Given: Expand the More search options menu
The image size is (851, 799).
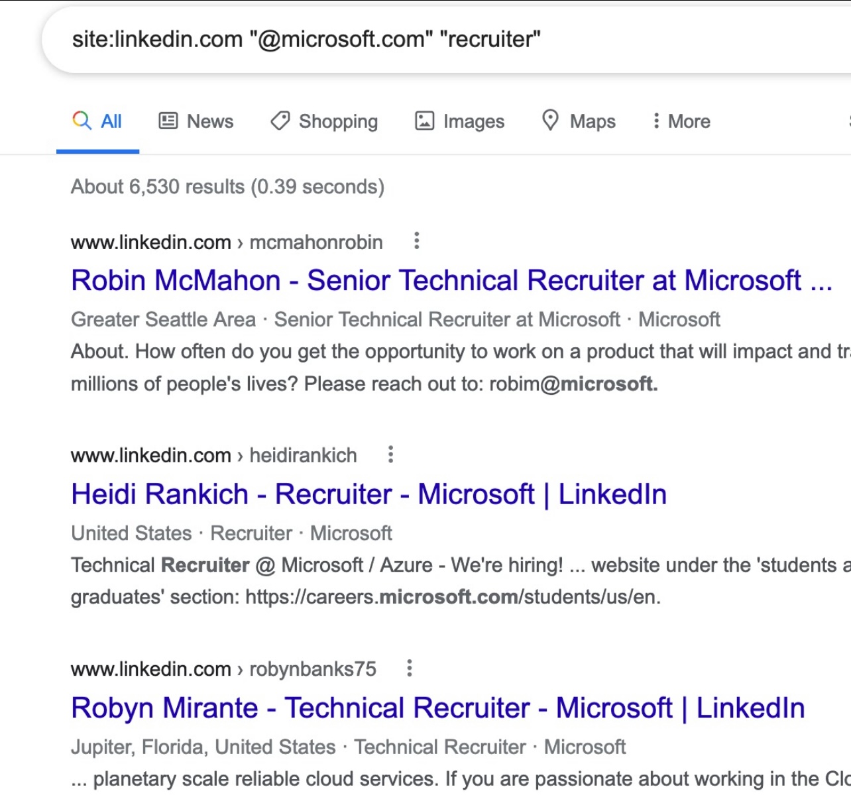Looking at the screenshot, I should (x=681, y=121).
